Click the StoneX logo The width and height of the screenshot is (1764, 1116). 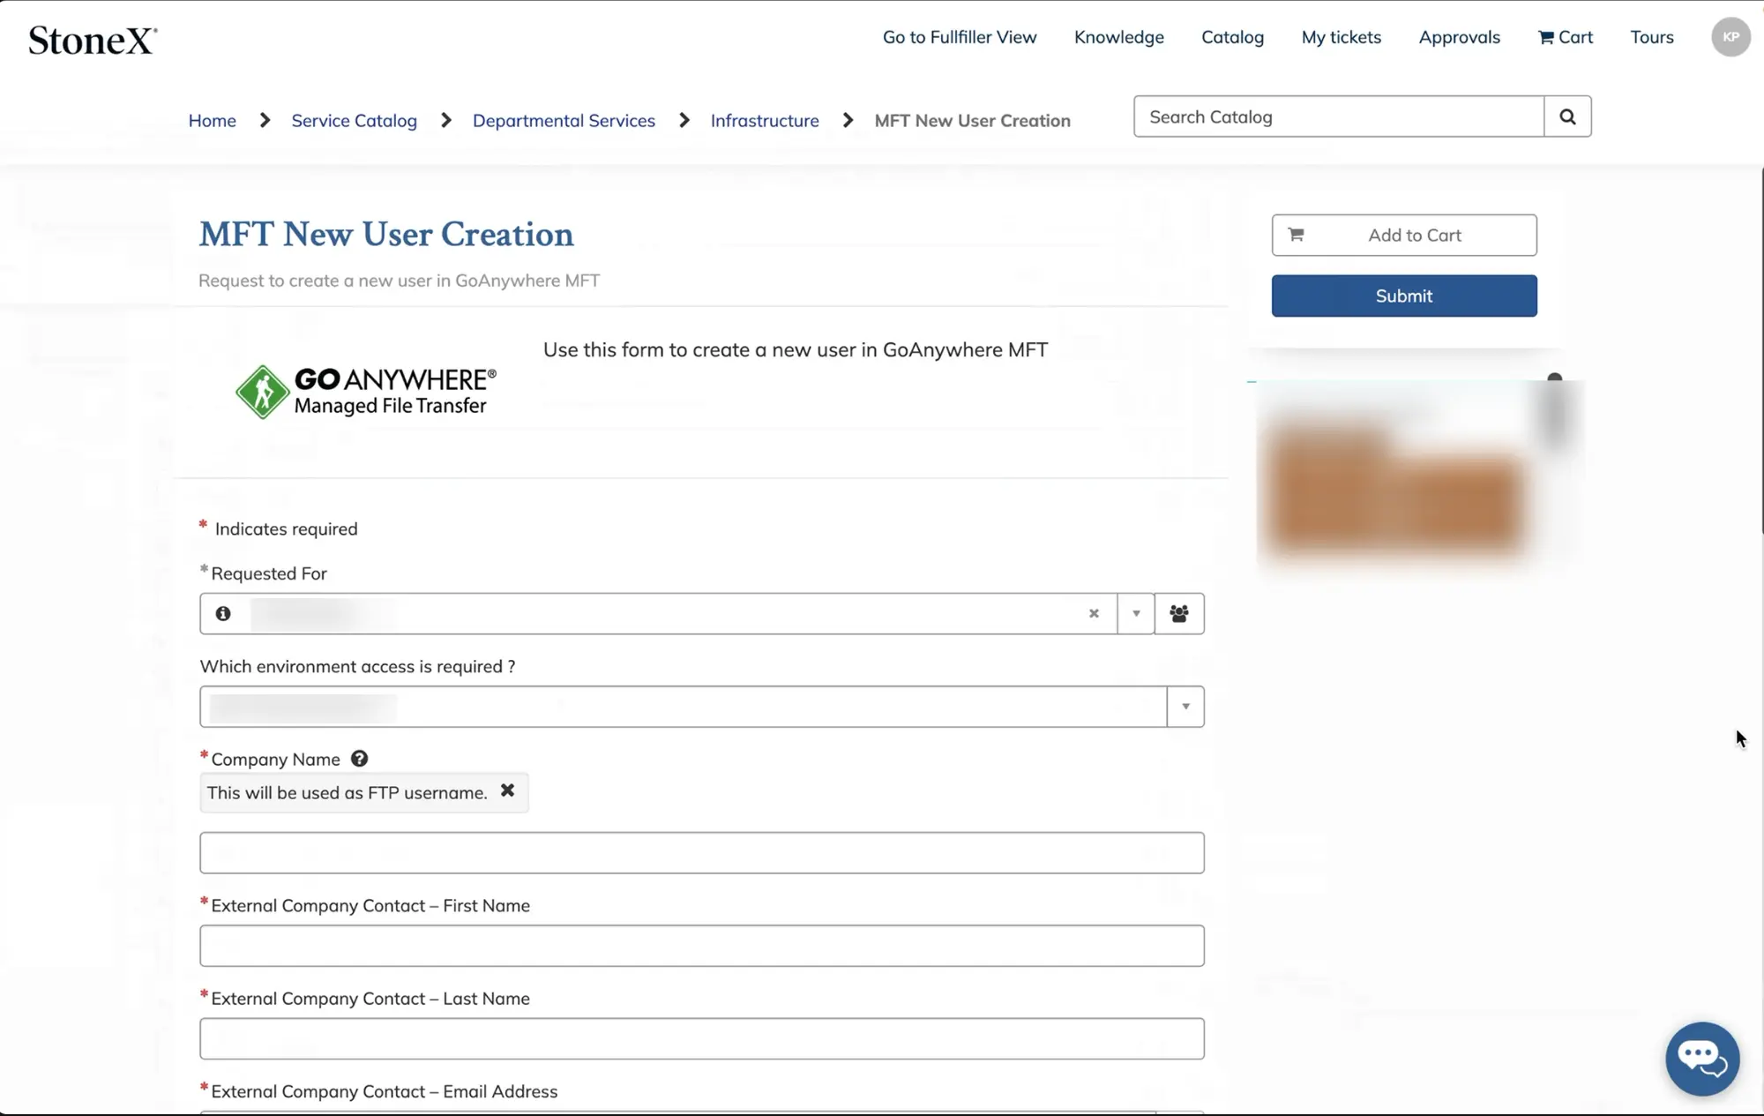[93, 40]
